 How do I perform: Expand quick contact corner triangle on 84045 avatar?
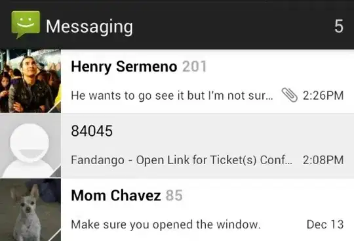coord(55,172)
